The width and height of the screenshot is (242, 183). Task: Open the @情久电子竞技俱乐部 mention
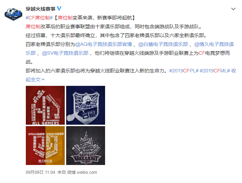click(214, 44)
